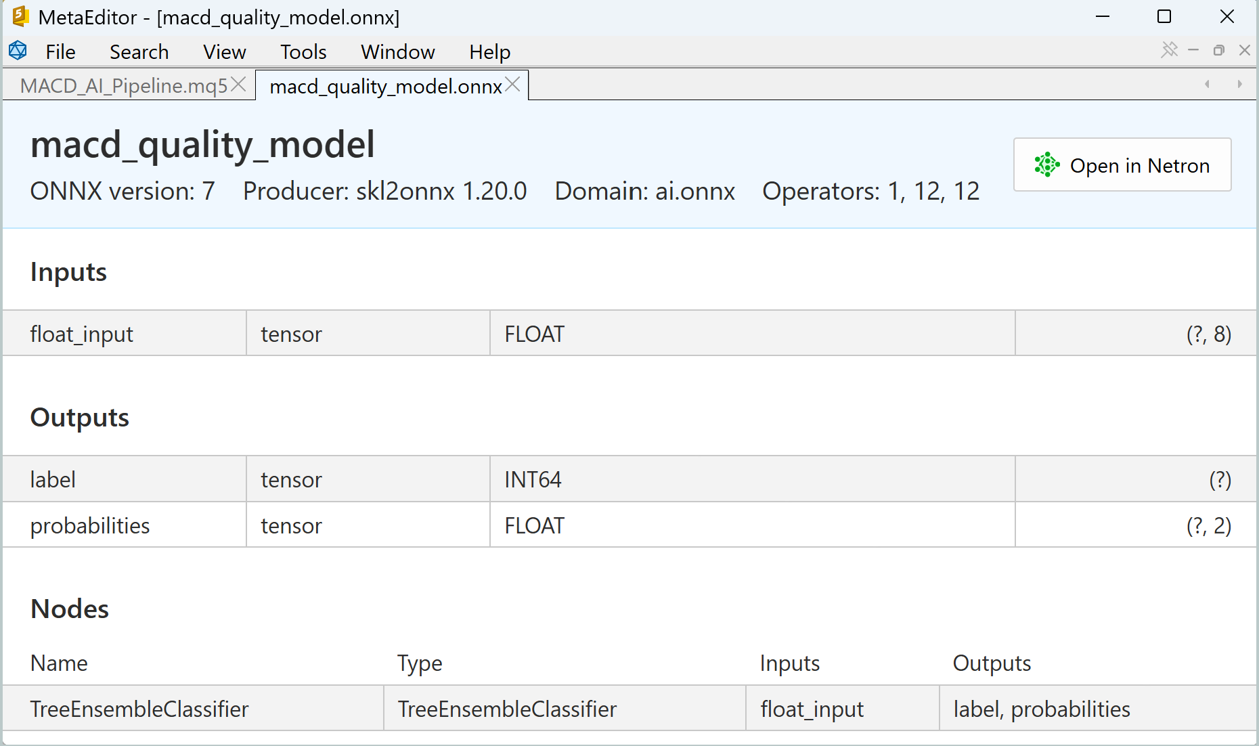Click the Type column header in Nodes
The height and width of the screenshot is (746, 1259).
coord(420,663)
